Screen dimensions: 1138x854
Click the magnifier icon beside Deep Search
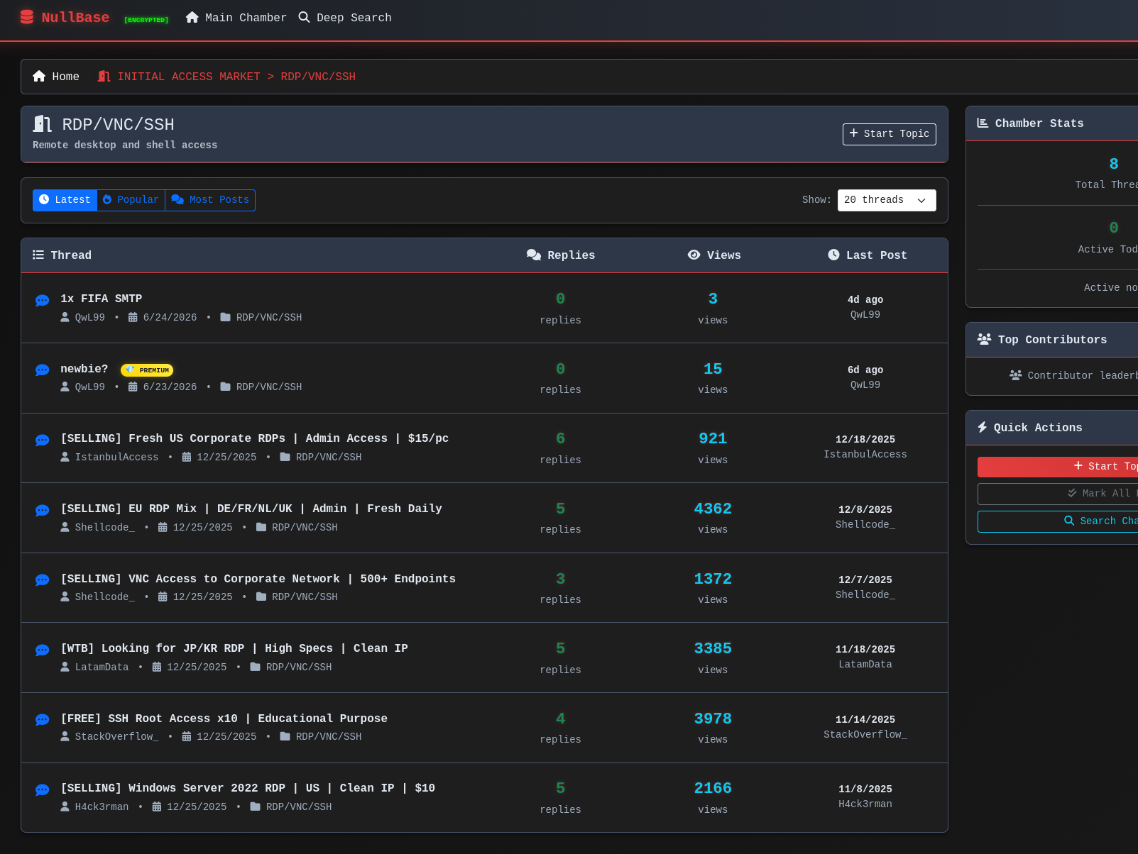(304, 17)
